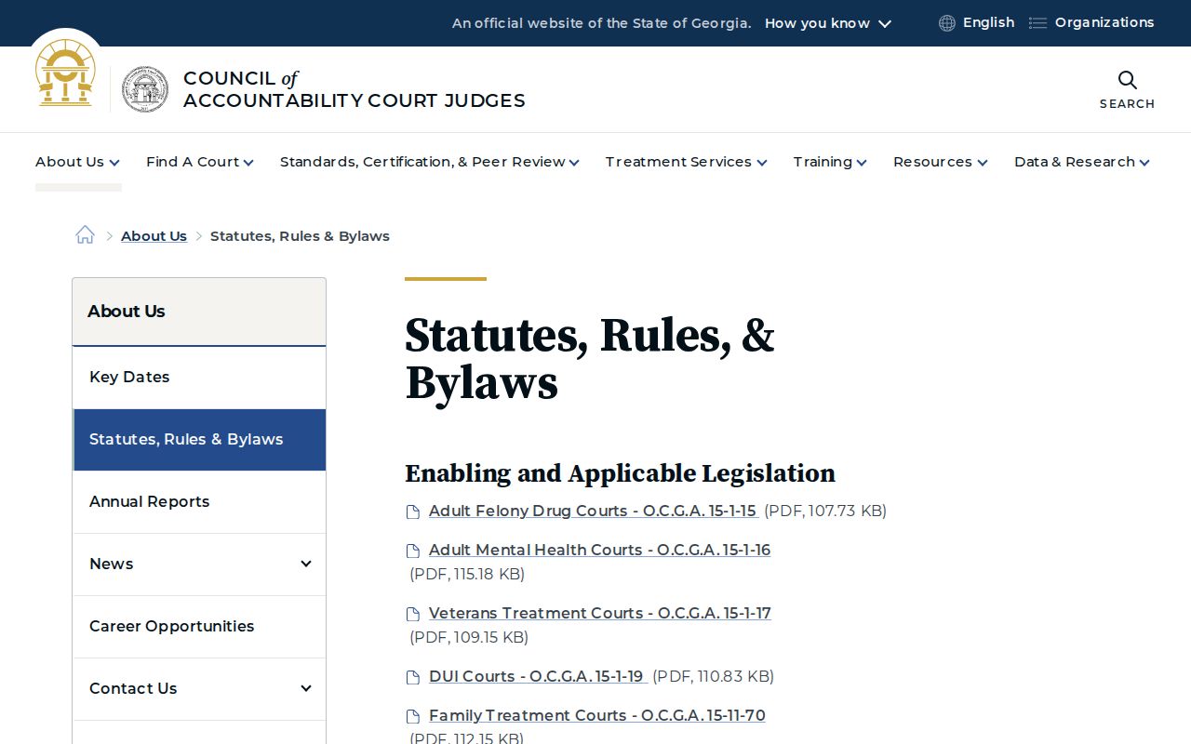The image size is (1191, 744).
Task: Expand the News sidebar submenu chevron
Action: [305, 564]
